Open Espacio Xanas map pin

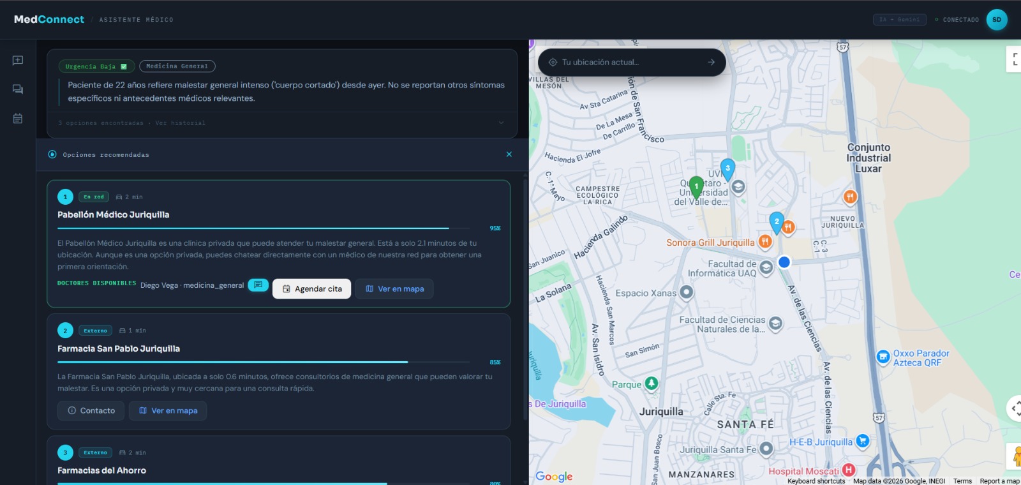pyautogui.click(x=686, y=292)
